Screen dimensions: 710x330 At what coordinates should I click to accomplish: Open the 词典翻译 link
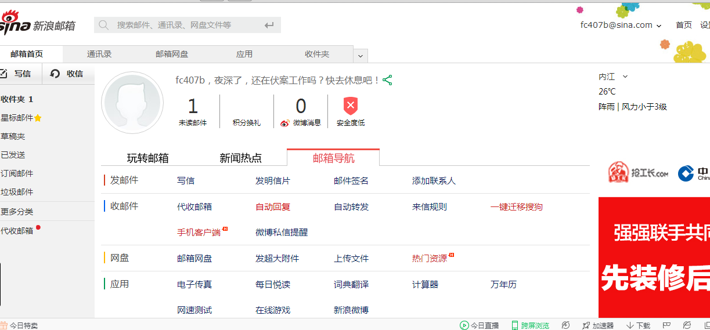[351, 284]
